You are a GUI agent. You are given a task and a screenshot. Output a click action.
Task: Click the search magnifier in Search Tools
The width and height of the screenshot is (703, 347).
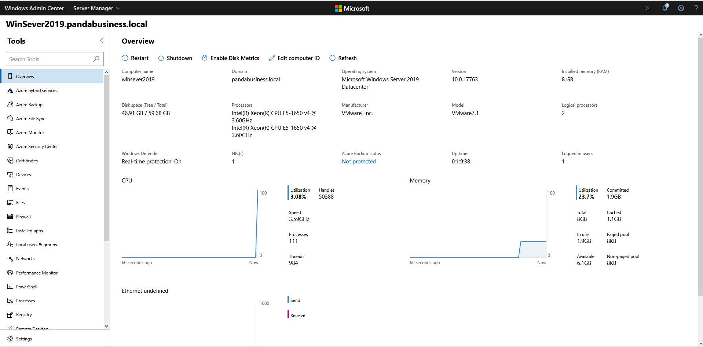(x=96, y=59)
